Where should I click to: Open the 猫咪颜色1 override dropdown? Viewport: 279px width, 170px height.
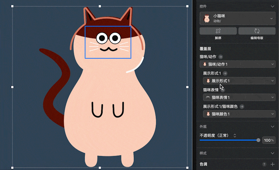(x=239, y=114)
